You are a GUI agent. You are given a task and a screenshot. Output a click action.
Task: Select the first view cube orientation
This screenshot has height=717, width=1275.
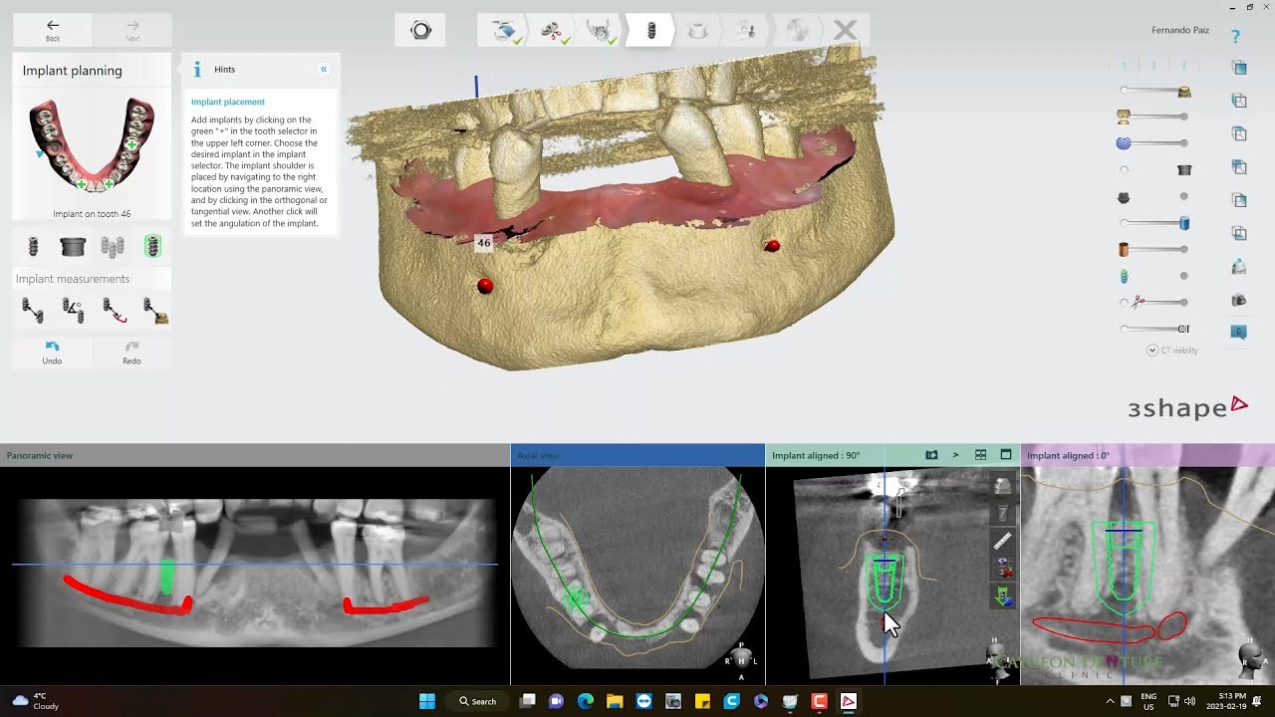(x=1239, y=68)
